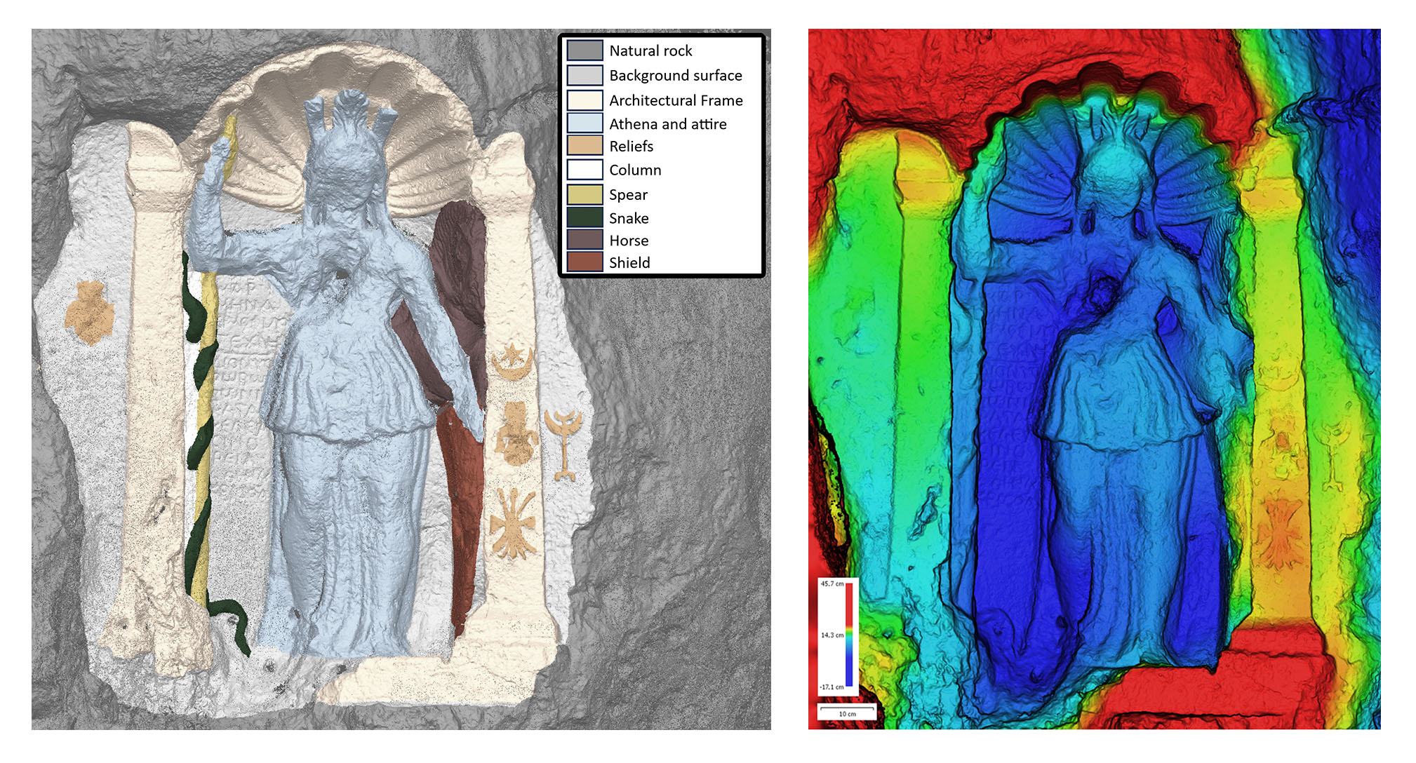This screenshot has width=1416, height=763.
Task: Click the 10 cm scale bar
Action: (x=847, y=709)
